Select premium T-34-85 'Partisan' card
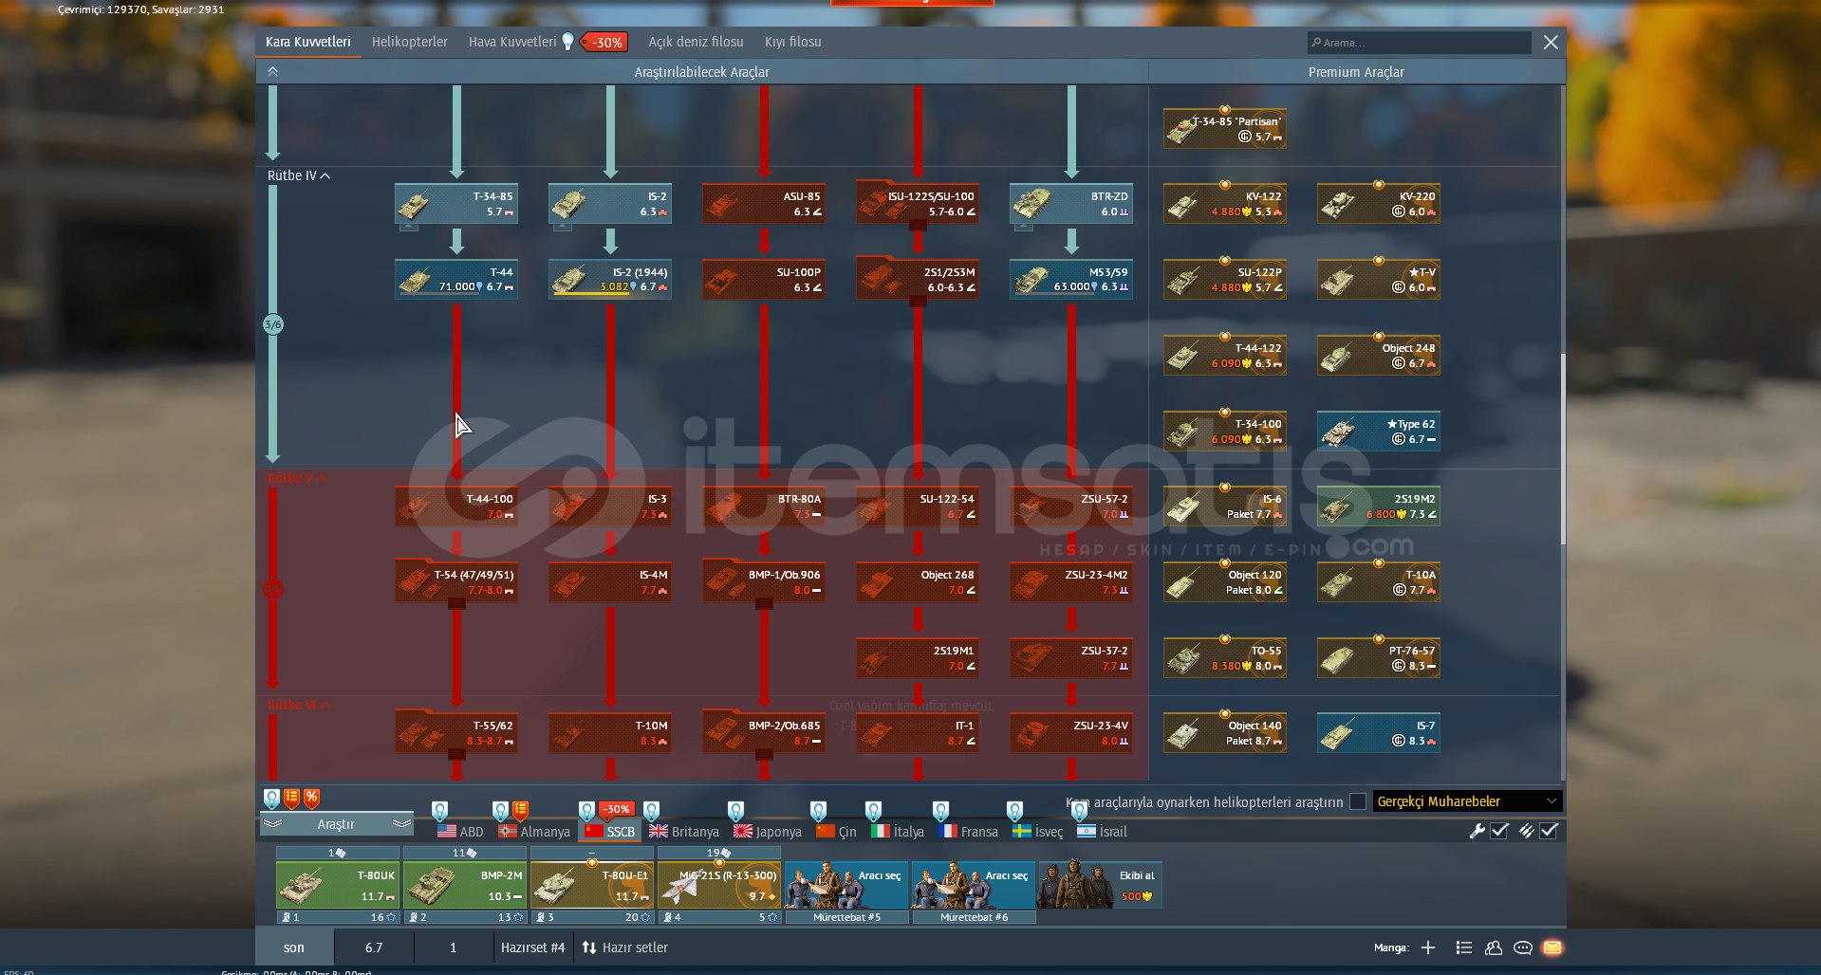Viewport: 1821px width, 975px height. tap(1225, 128)
